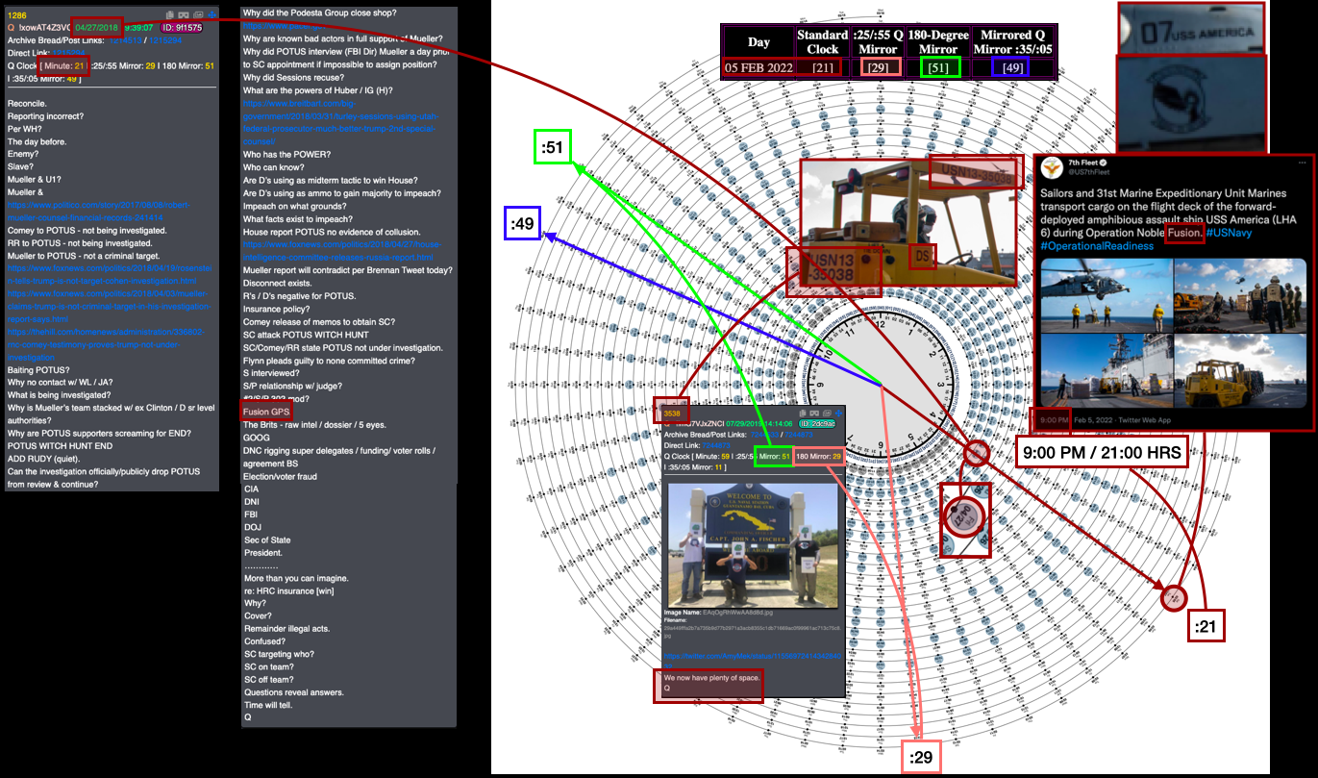This screenshot has width=1318, height=778.
Task: Click the blue move icon in post 1286
Action: 211,14
